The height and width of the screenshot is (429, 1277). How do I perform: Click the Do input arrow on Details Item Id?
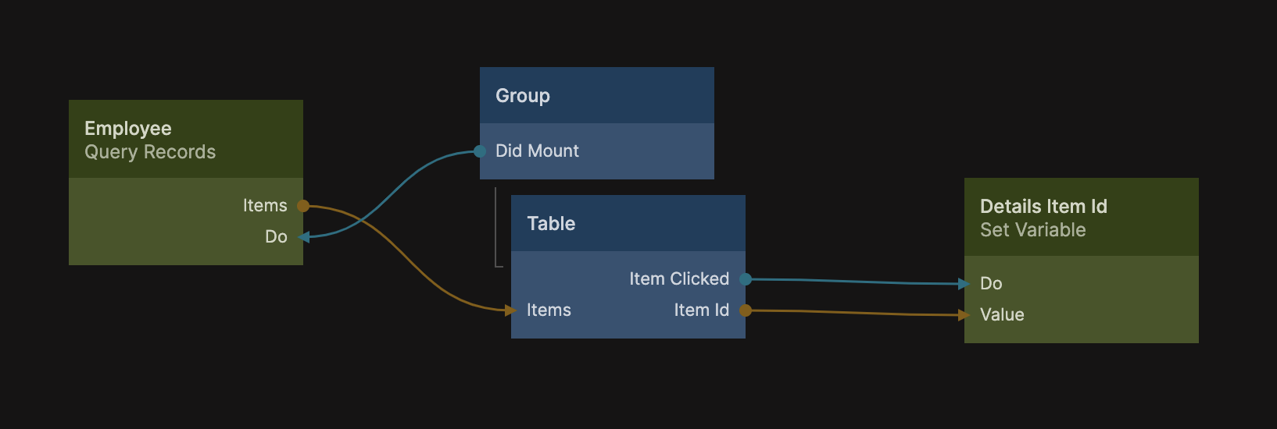[x=965, y=284]
